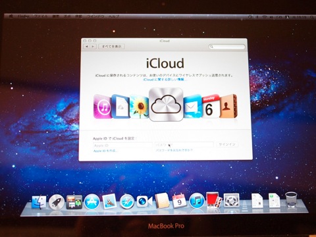Open the Trash in the dock
The image size is (316, 237).
[x=292, y=199]
